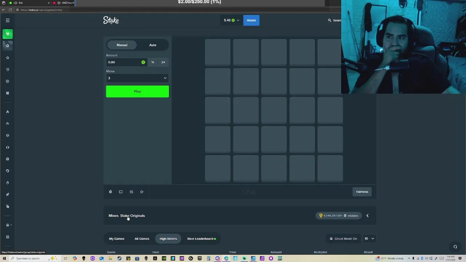Open the balance currency dropdown
This screenshot has width=466, height=262.
click(232, 20)
